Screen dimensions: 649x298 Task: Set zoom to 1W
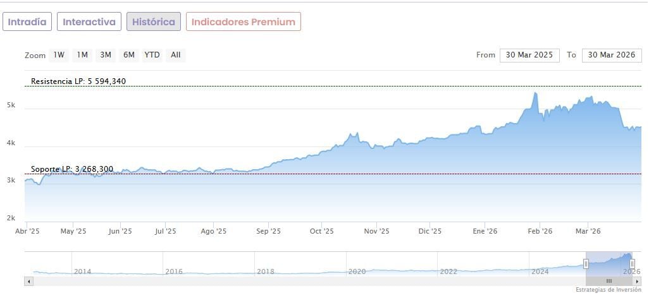coord(59,55)
